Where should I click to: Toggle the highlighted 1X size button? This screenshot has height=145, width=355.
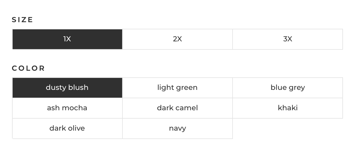[67, 39]
